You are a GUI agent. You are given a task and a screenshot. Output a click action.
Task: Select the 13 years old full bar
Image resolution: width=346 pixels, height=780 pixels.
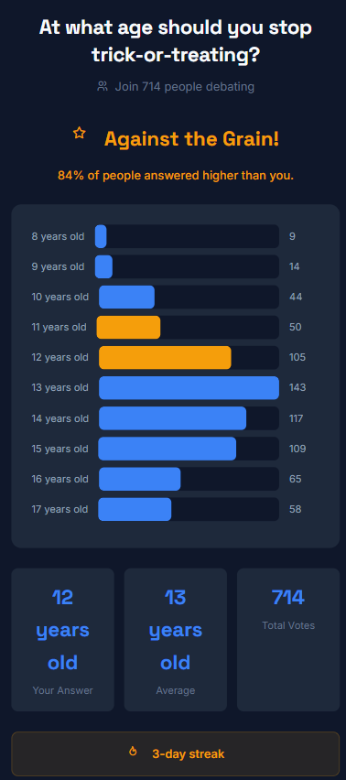(x=189, y=388)
